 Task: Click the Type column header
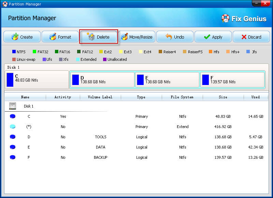[141, 97]
